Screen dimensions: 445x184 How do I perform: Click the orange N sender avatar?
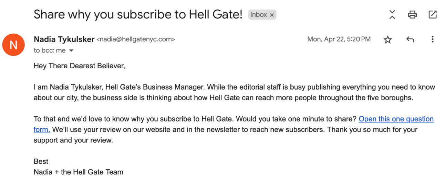pos(13,45)
